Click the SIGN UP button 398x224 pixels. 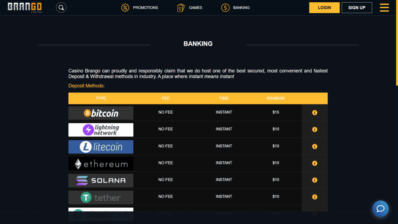(356, 7)
